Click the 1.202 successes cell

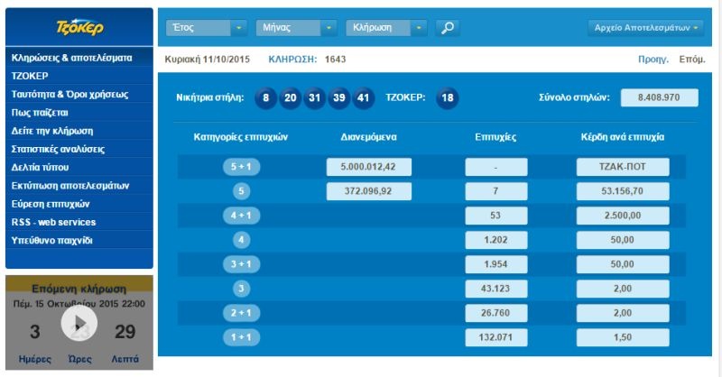click(495, 240)
